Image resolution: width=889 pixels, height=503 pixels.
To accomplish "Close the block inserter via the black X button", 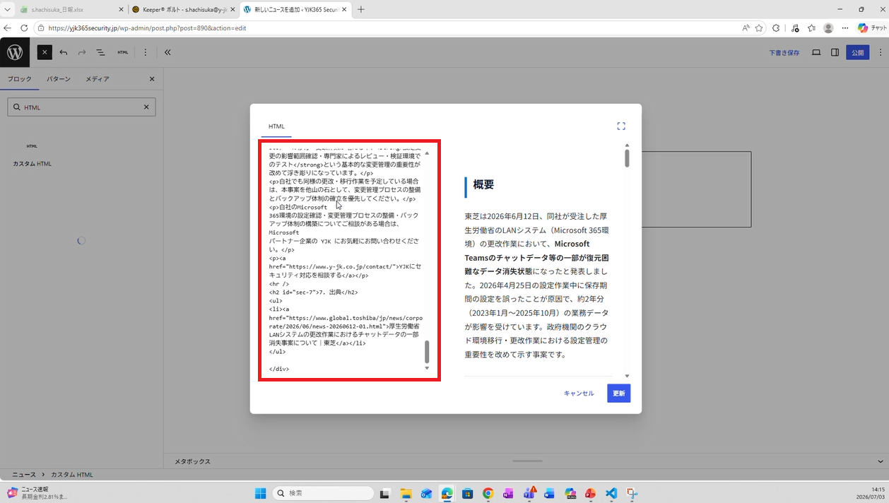I will 45,52.
